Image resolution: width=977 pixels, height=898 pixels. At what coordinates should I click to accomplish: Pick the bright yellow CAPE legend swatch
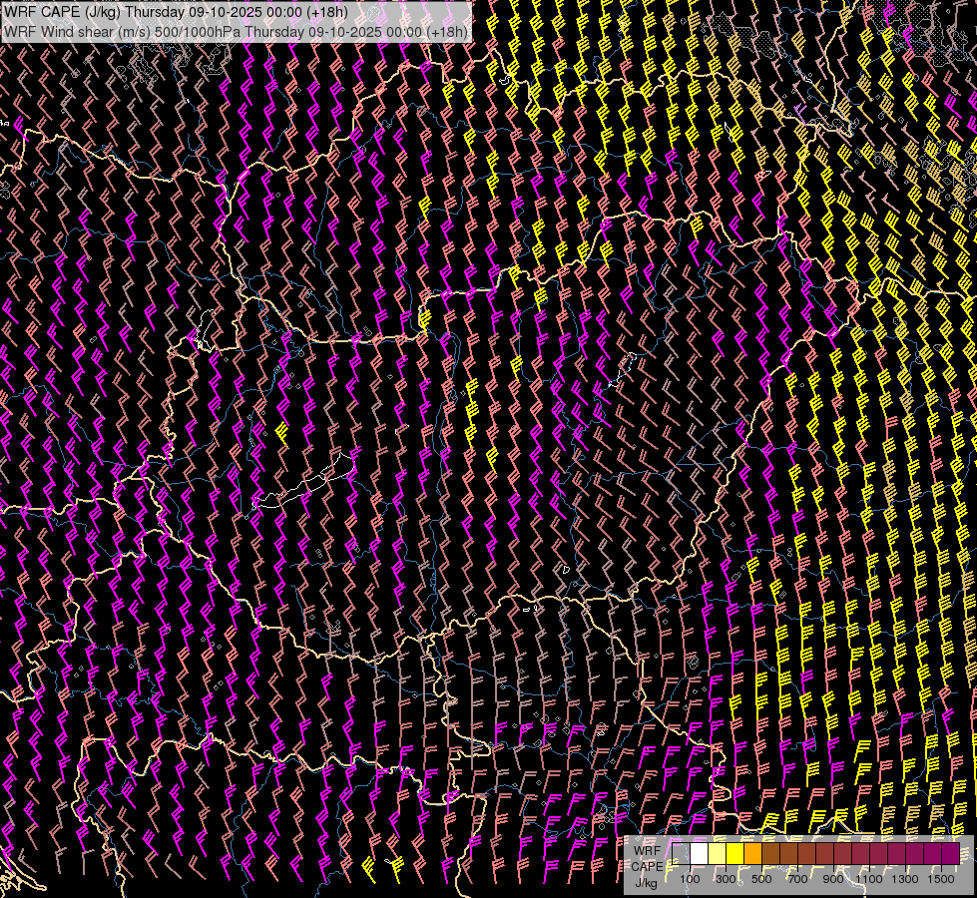(735, 854)
